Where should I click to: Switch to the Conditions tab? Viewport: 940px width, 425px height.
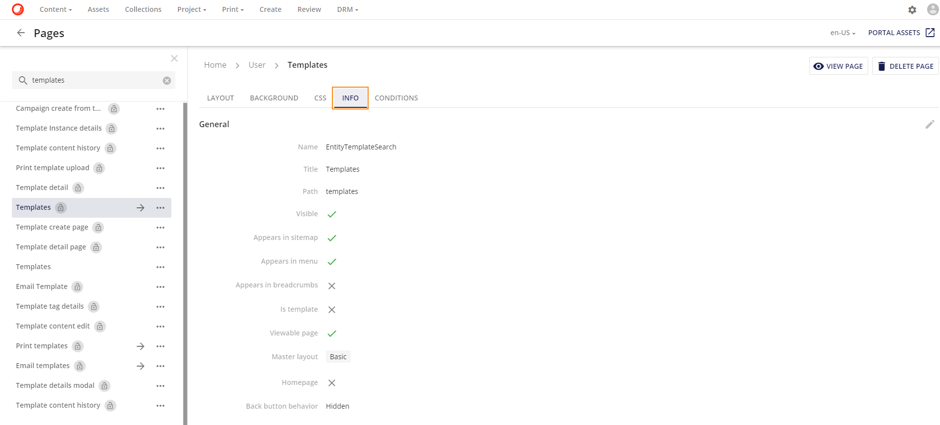(396, 98)
